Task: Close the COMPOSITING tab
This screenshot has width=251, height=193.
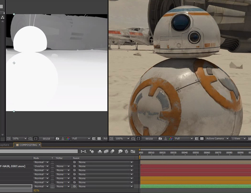Action: point(39,145)
